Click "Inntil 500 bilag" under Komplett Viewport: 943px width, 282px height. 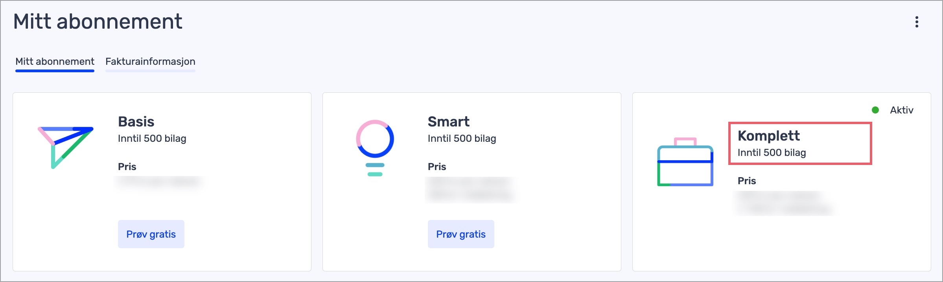(772, 153)
